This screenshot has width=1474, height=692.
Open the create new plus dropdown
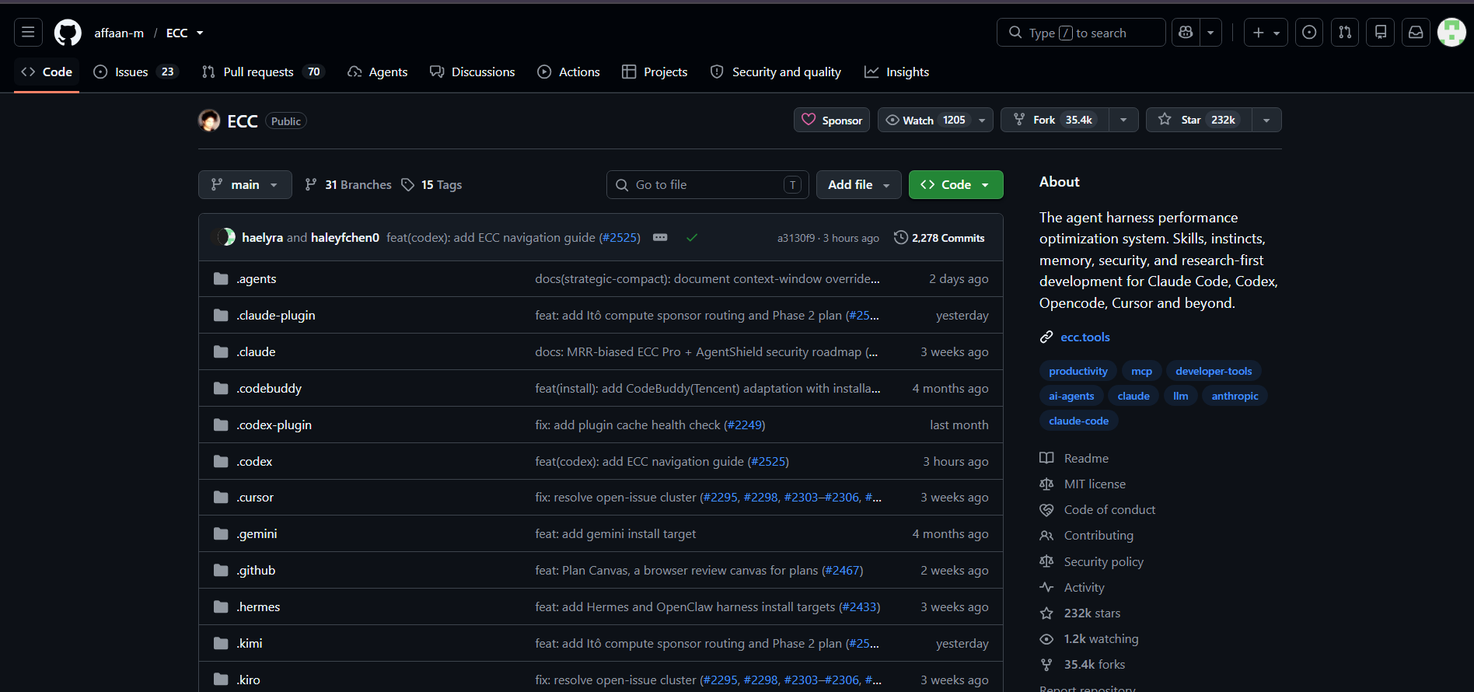[1266, 33]
